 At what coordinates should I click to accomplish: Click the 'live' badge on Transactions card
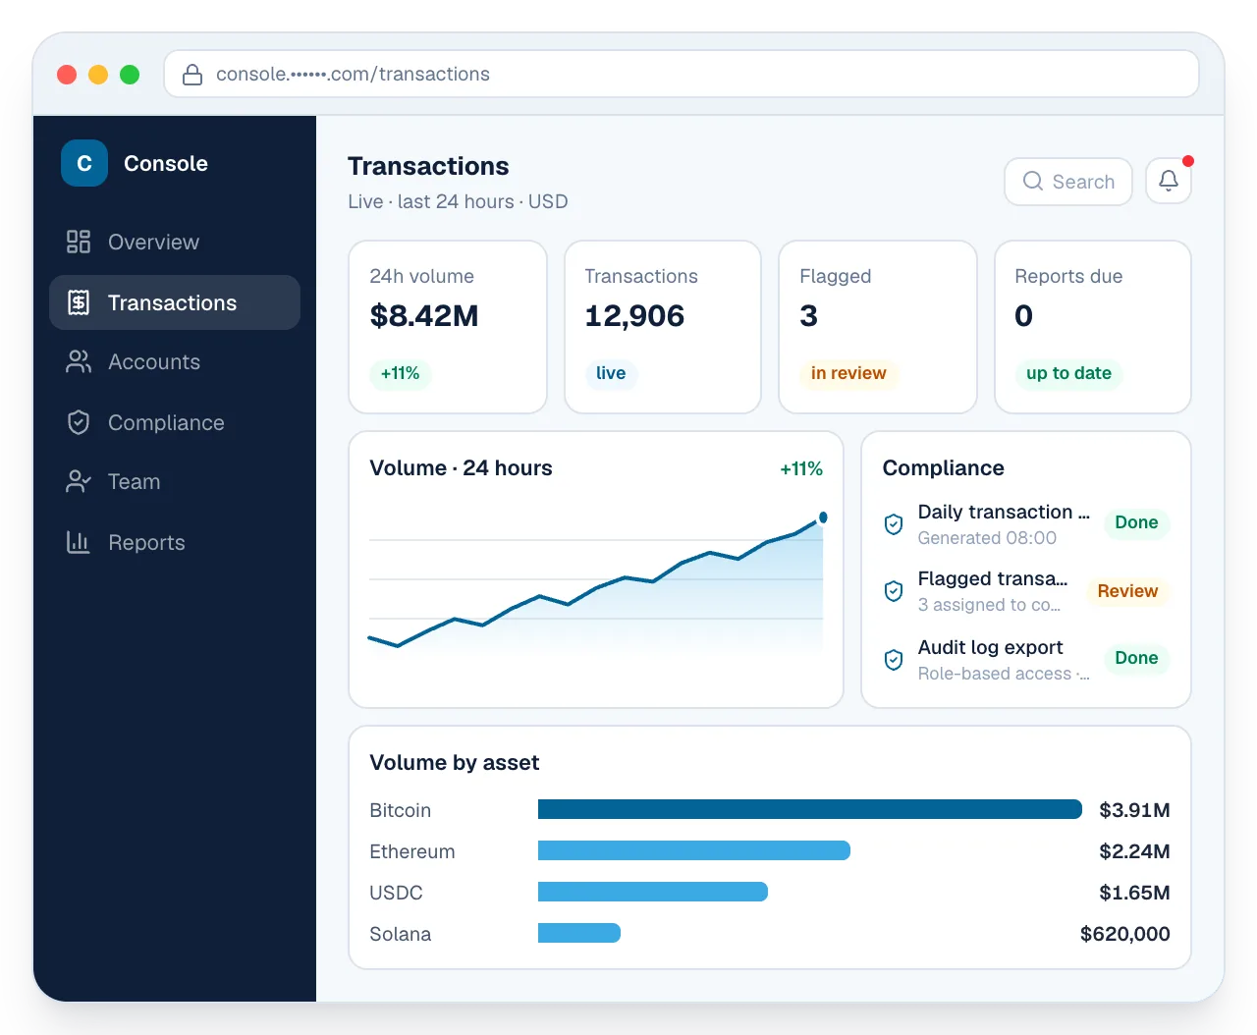611,373
